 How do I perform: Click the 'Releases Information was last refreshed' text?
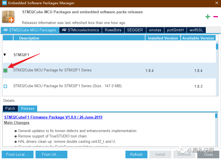pos(74,23)
